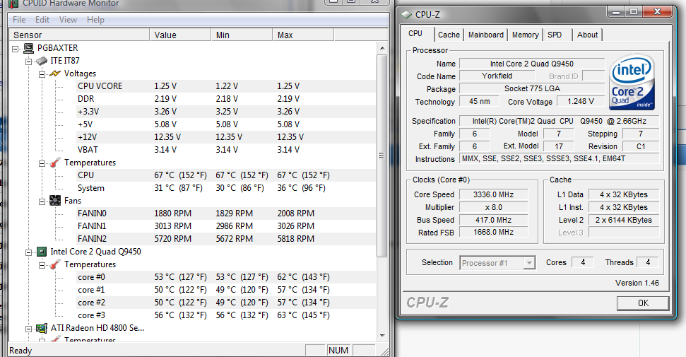The image size is (686, 357).
Task: Collapse the core Temperatures section
Action: click(42, 265)
